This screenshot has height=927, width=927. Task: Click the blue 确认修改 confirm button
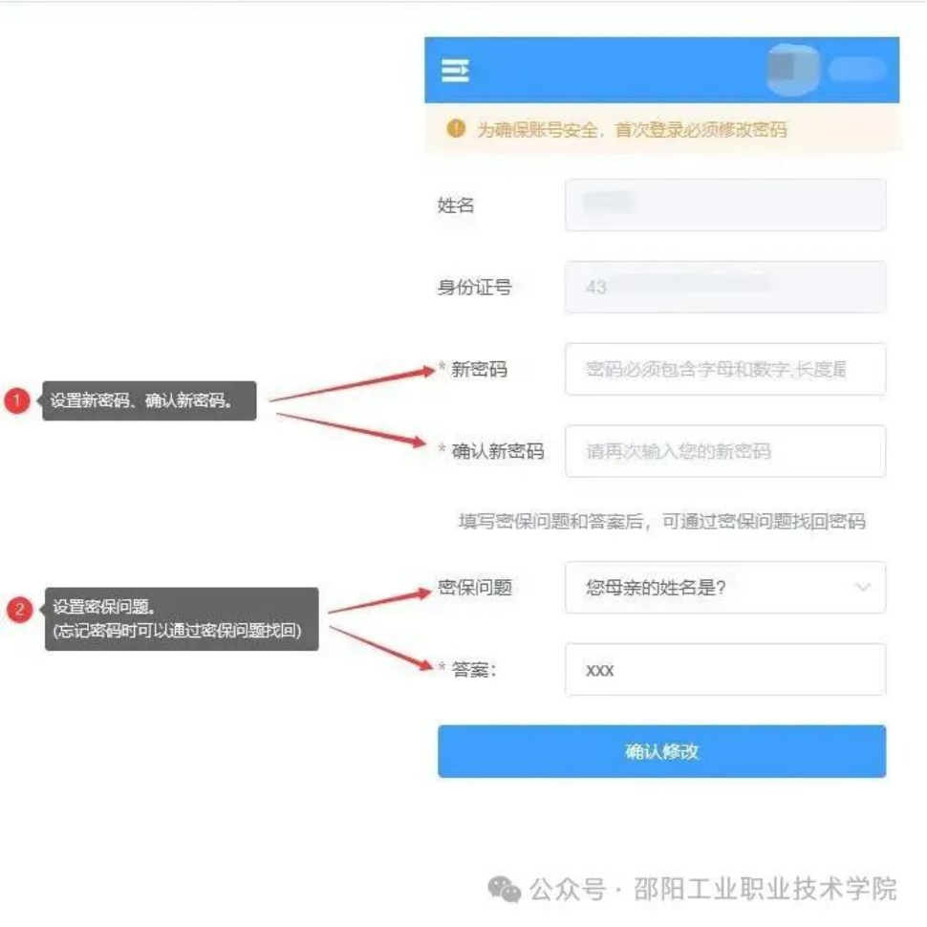(661, 751)
